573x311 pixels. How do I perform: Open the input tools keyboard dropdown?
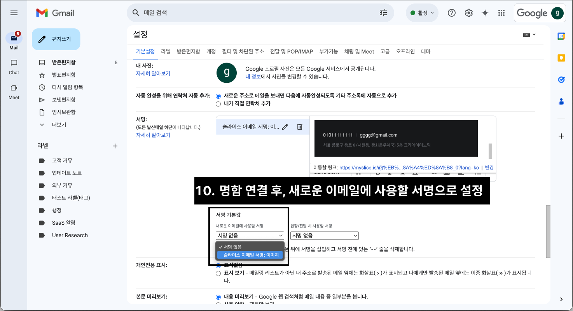(x=529, y=35)
